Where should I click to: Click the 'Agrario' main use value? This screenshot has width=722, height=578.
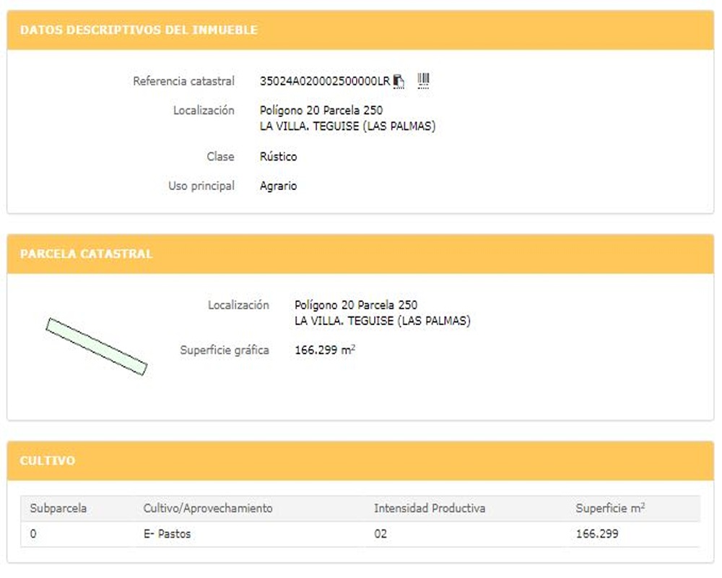coord(278,186)
